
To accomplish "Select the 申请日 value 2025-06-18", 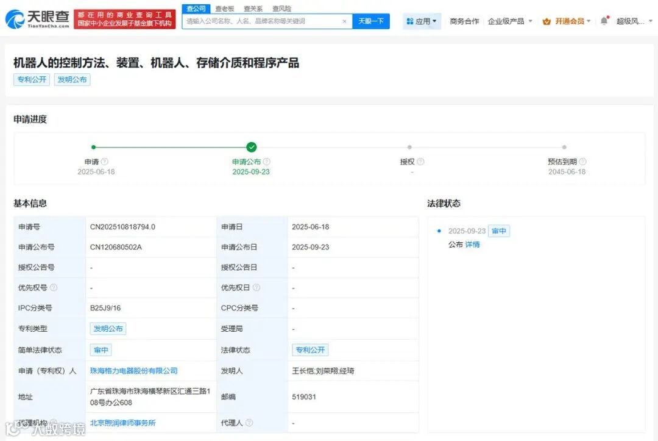I will click(x=311, y=227).
